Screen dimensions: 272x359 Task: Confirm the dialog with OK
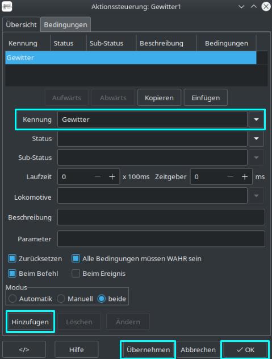[x=245, y=350]
